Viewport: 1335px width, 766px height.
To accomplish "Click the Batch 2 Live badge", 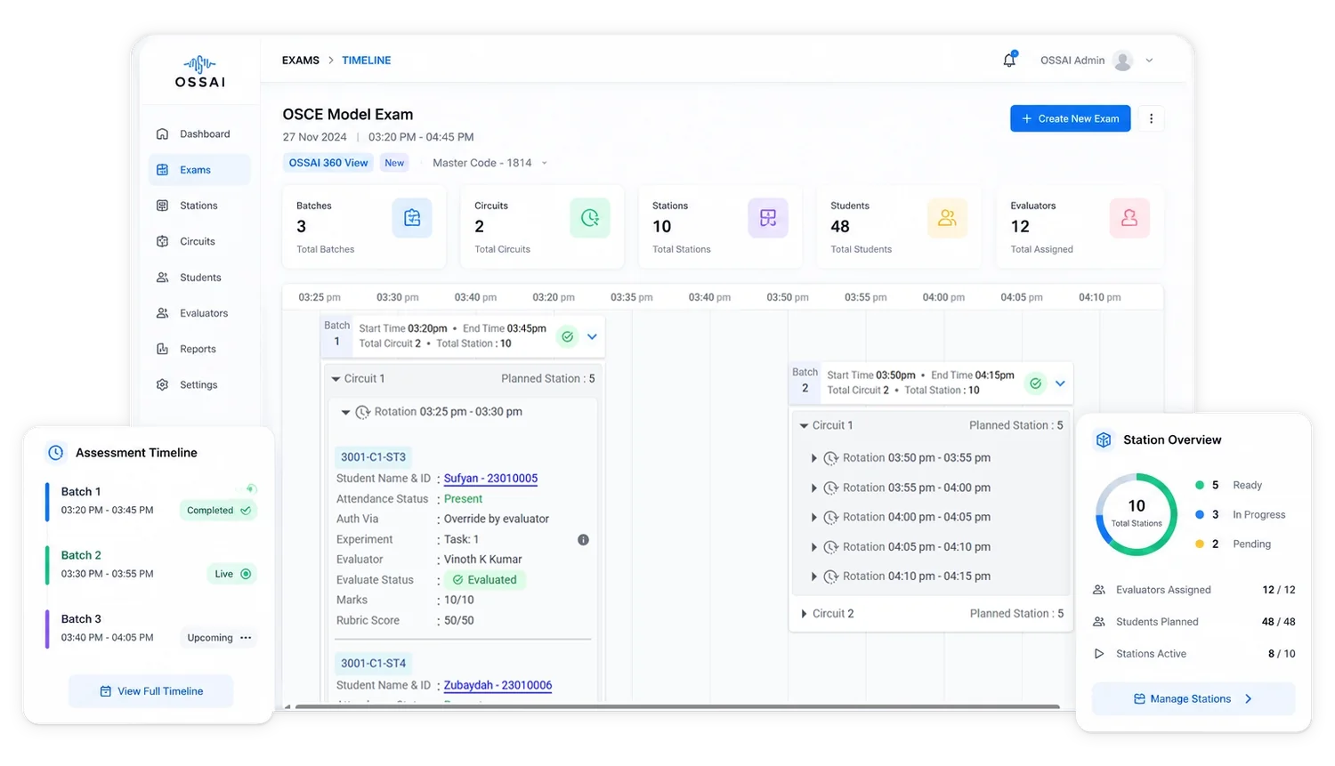I will click(x=232, y=575).
